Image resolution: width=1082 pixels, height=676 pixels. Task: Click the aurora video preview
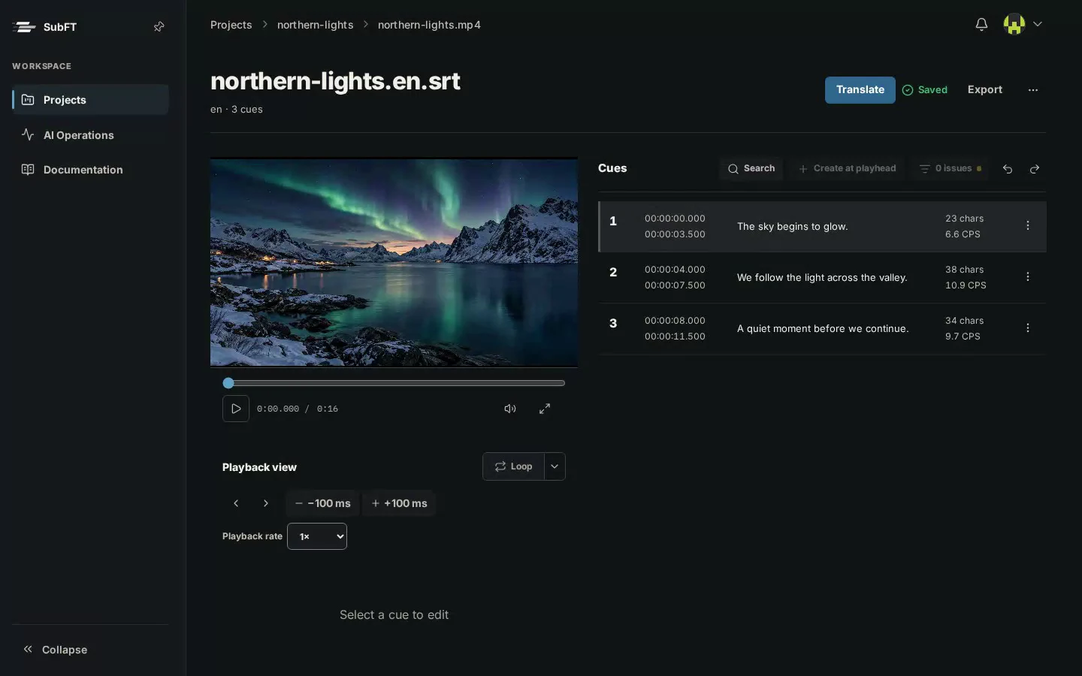coord(394,262)
